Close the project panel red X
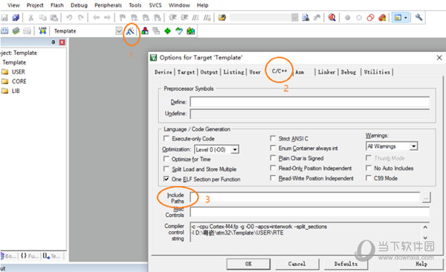 [62, 42]
